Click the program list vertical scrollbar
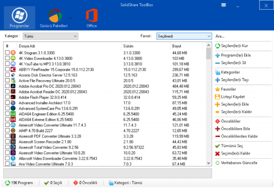 point(209,105)
